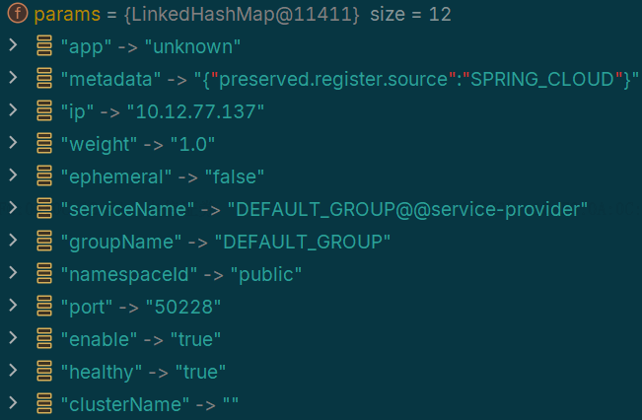
Task: Expand the "app" map entry
Action: coord(13,44)
